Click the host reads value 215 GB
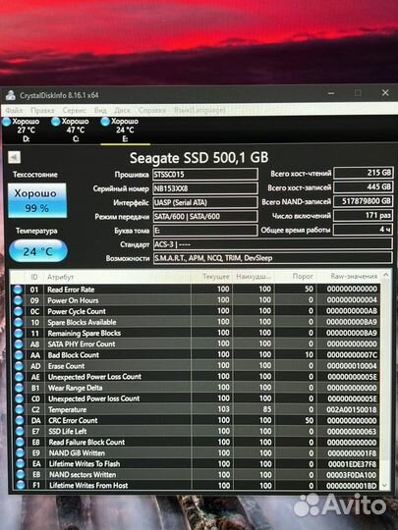Image resolution: width=398 pixels, height=530 pixels. coord(364,173)
